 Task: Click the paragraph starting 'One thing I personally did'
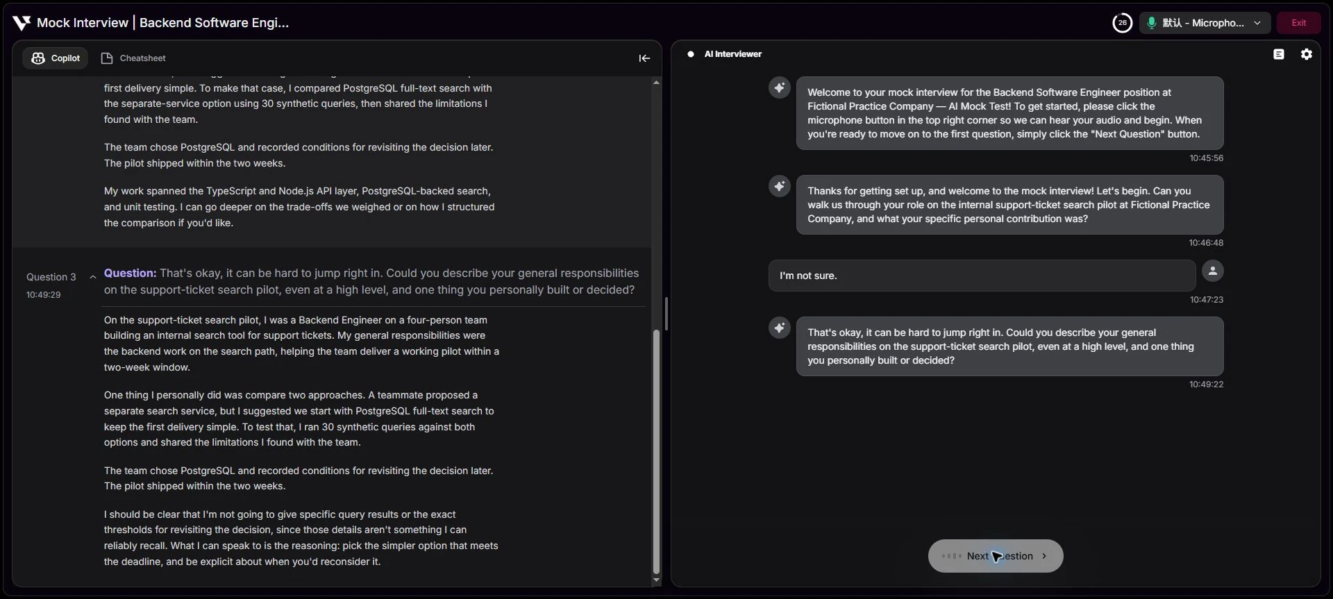299,419
